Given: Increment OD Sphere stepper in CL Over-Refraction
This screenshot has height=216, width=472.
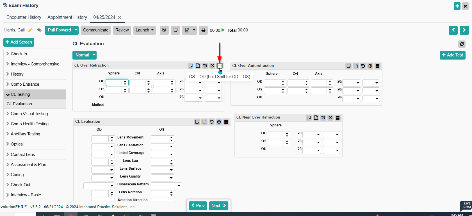Looking at the screenshot, I should 125,81.
